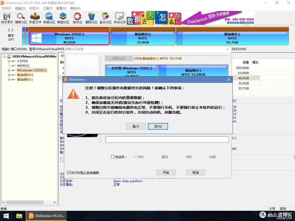295x221 pixels.
Task: Click the 保存更改 (Save changes) toolbar icon
Action: coord(7,18)
